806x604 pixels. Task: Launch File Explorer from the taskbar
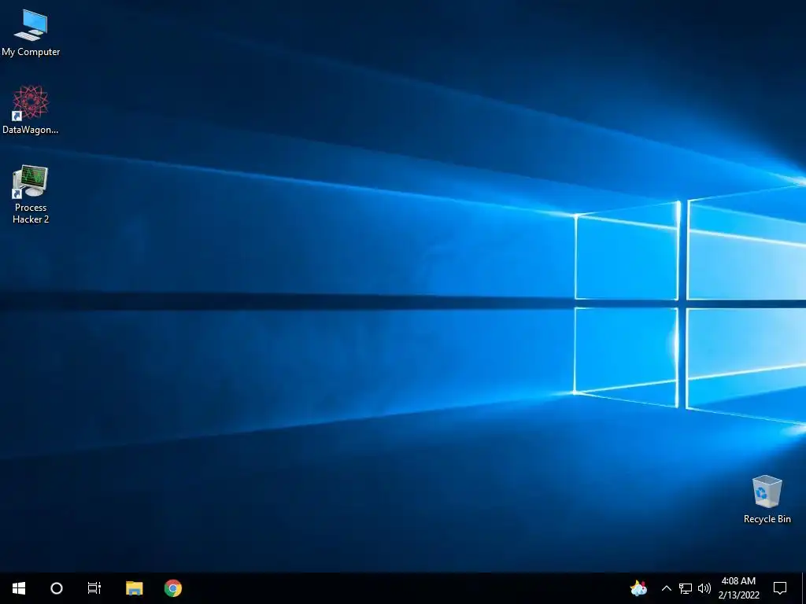134,588
